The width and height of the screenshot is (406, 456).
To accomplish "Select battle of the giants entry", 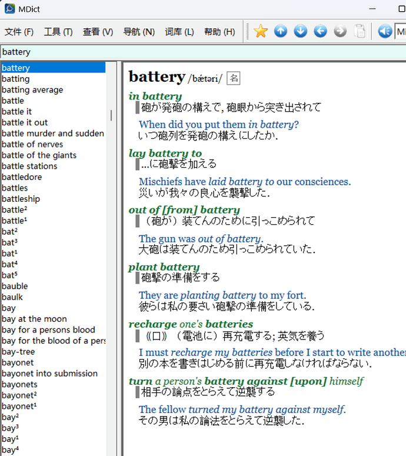I will pos(39,155).
